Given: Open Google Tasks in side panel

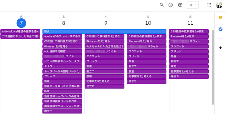Looking at the screenshot, I should pos(220,29).
